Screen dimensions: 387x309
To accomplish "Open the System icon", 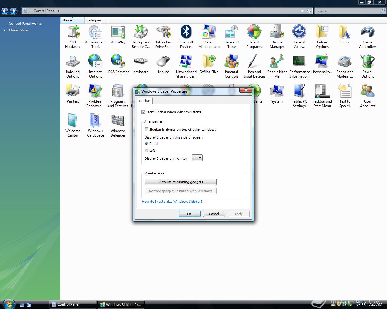I will (277, 94).
